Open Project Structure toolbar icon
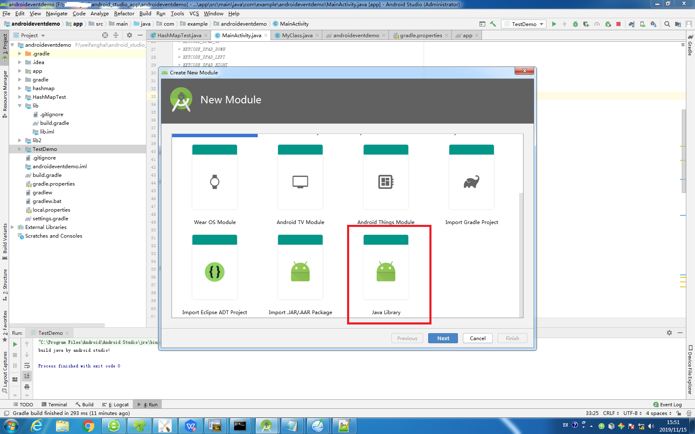Screen dimensions: 695x434 click(x=678, y=24)
